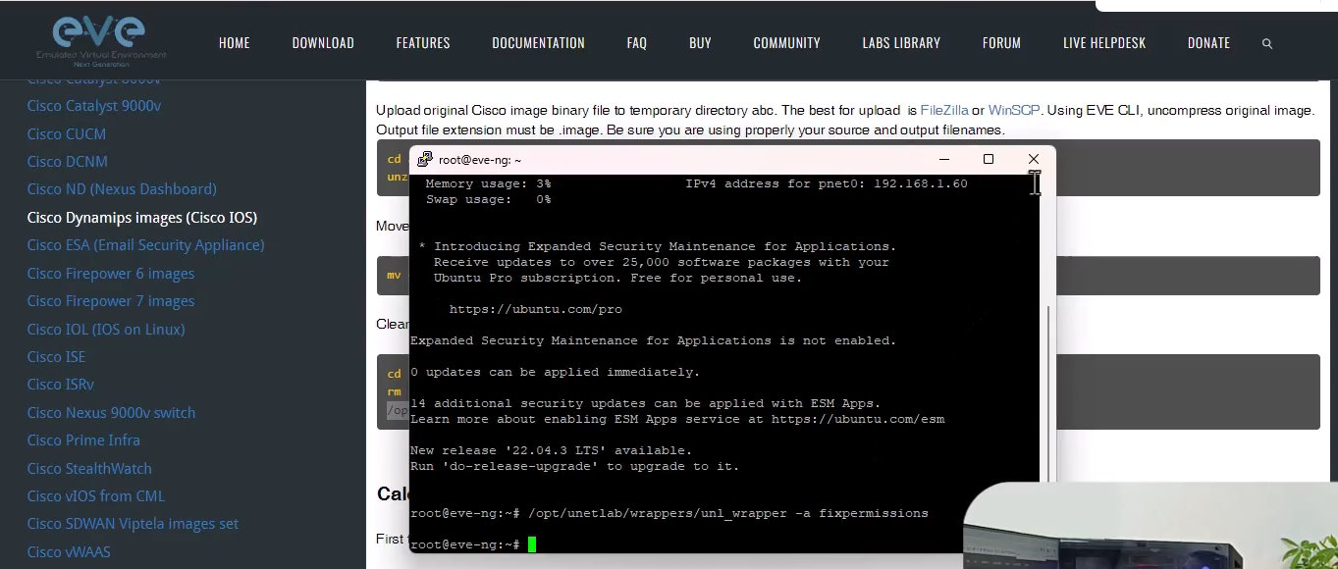The image size is (1338, 569).
Task: Follow the FileZilla link
Action: (943, 110)
